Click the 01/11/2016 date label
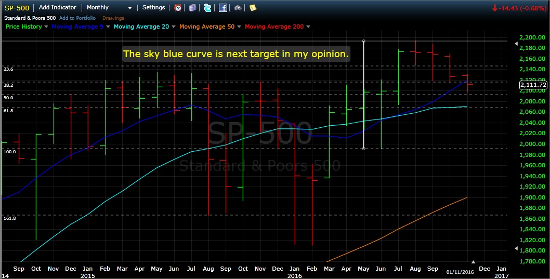This screenshot has height=279, width=550. 460,272
